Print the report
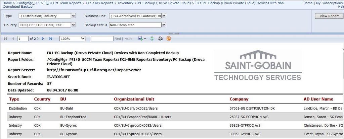The image size is (344, 139). point(160,39)
